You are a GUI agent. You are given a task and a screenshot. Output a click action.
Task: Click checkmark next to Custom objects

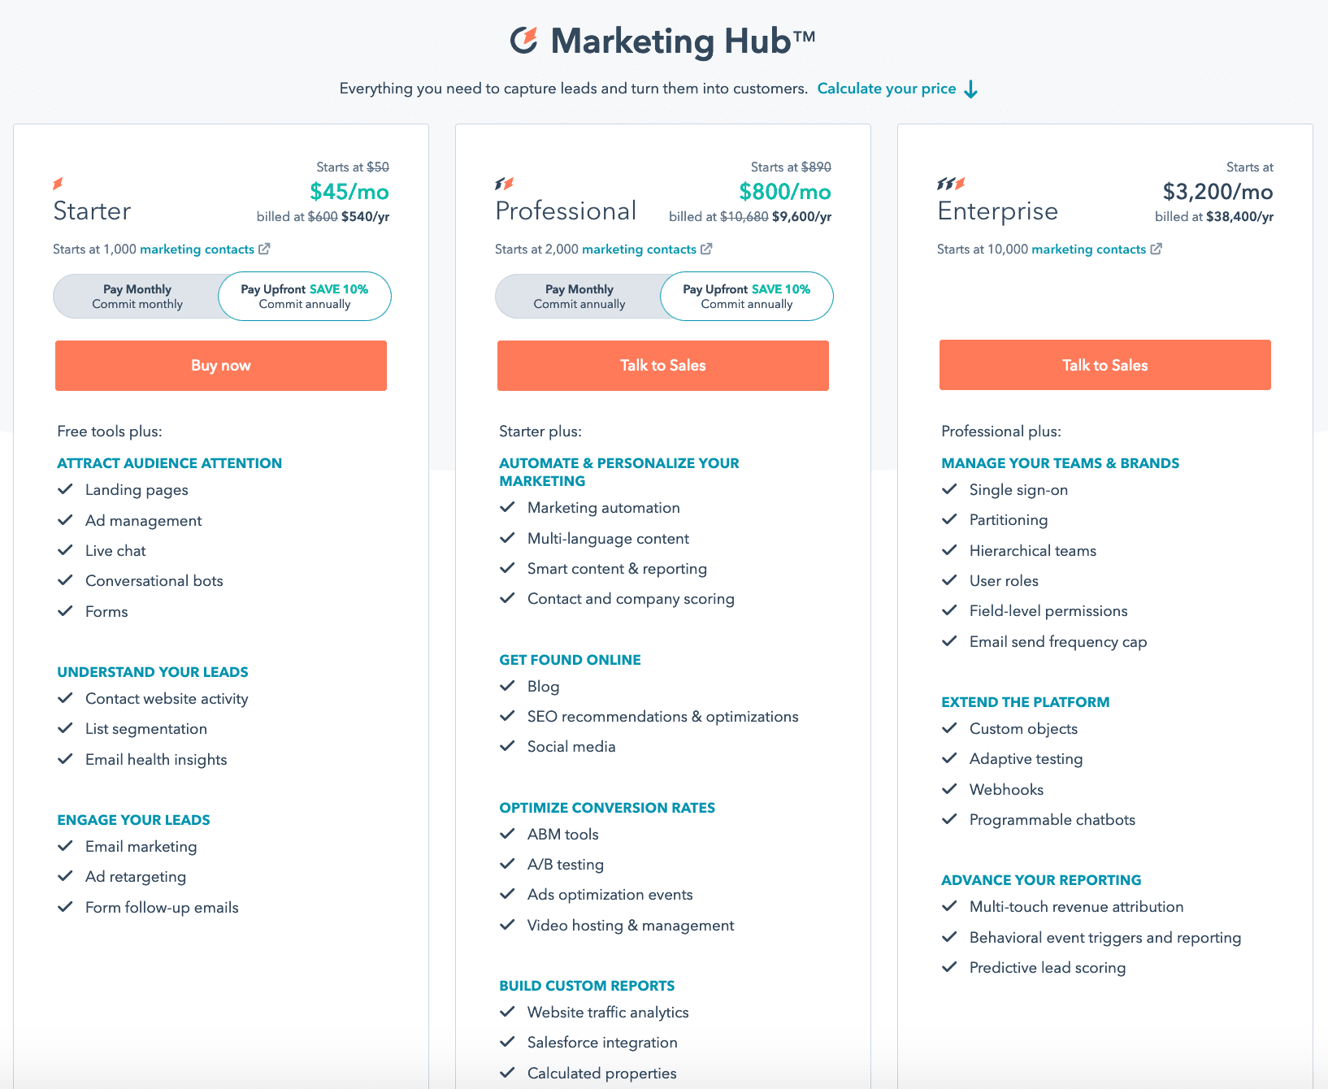pyautogui.click(x=949, y=728)
